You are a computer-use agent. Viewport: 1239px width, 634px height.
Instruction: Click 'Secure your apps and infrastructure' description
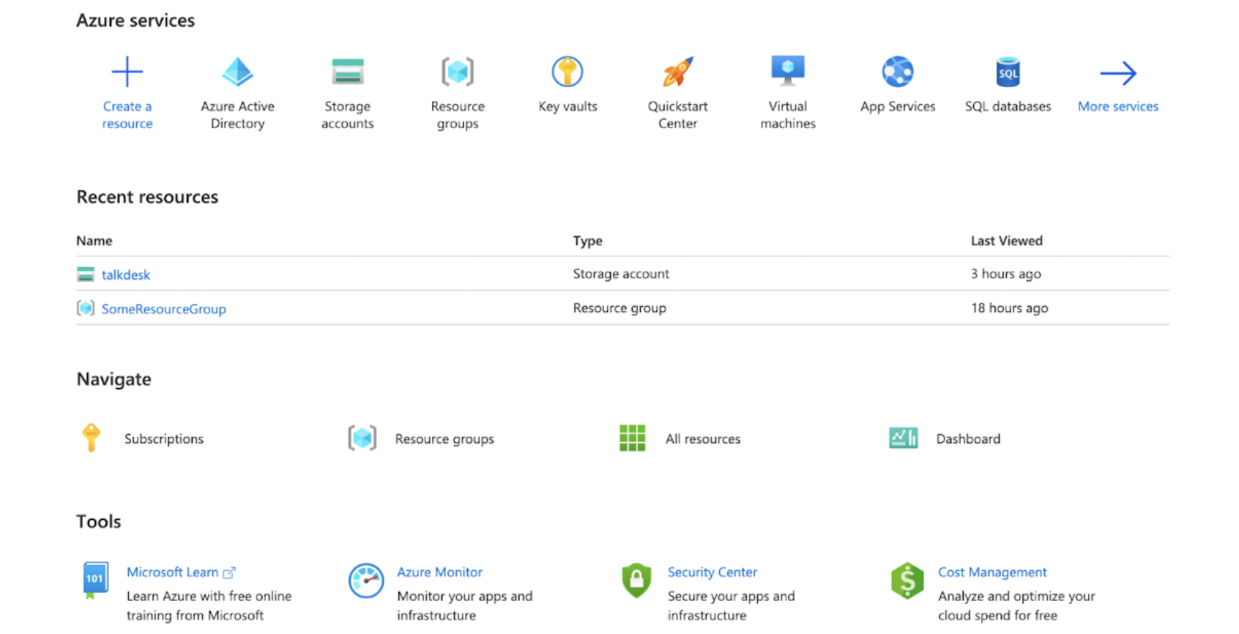click(x=731, y=605)
